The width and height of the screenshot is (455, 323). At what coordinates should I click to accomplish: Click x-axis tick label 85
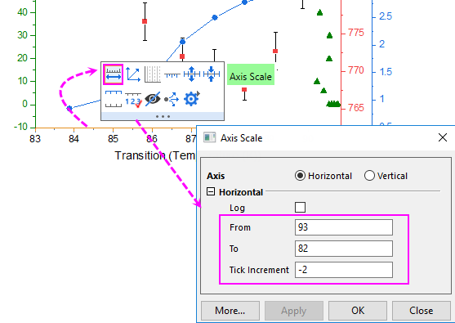(113, 139)
